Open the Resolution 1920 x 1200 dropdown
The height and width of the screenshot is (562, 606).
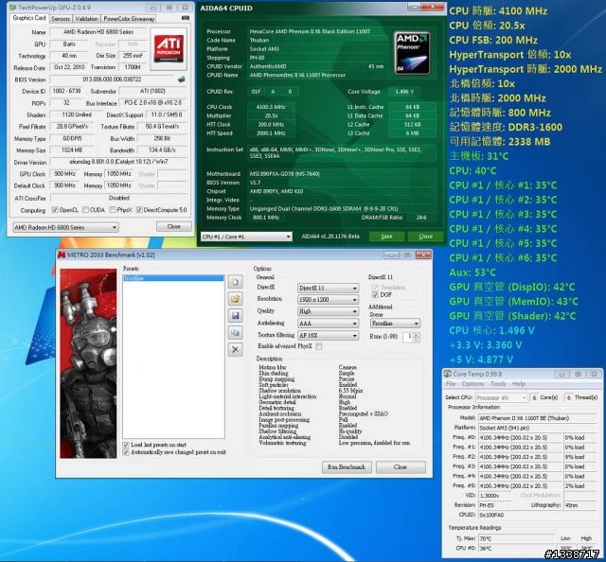tap(329, 300)
